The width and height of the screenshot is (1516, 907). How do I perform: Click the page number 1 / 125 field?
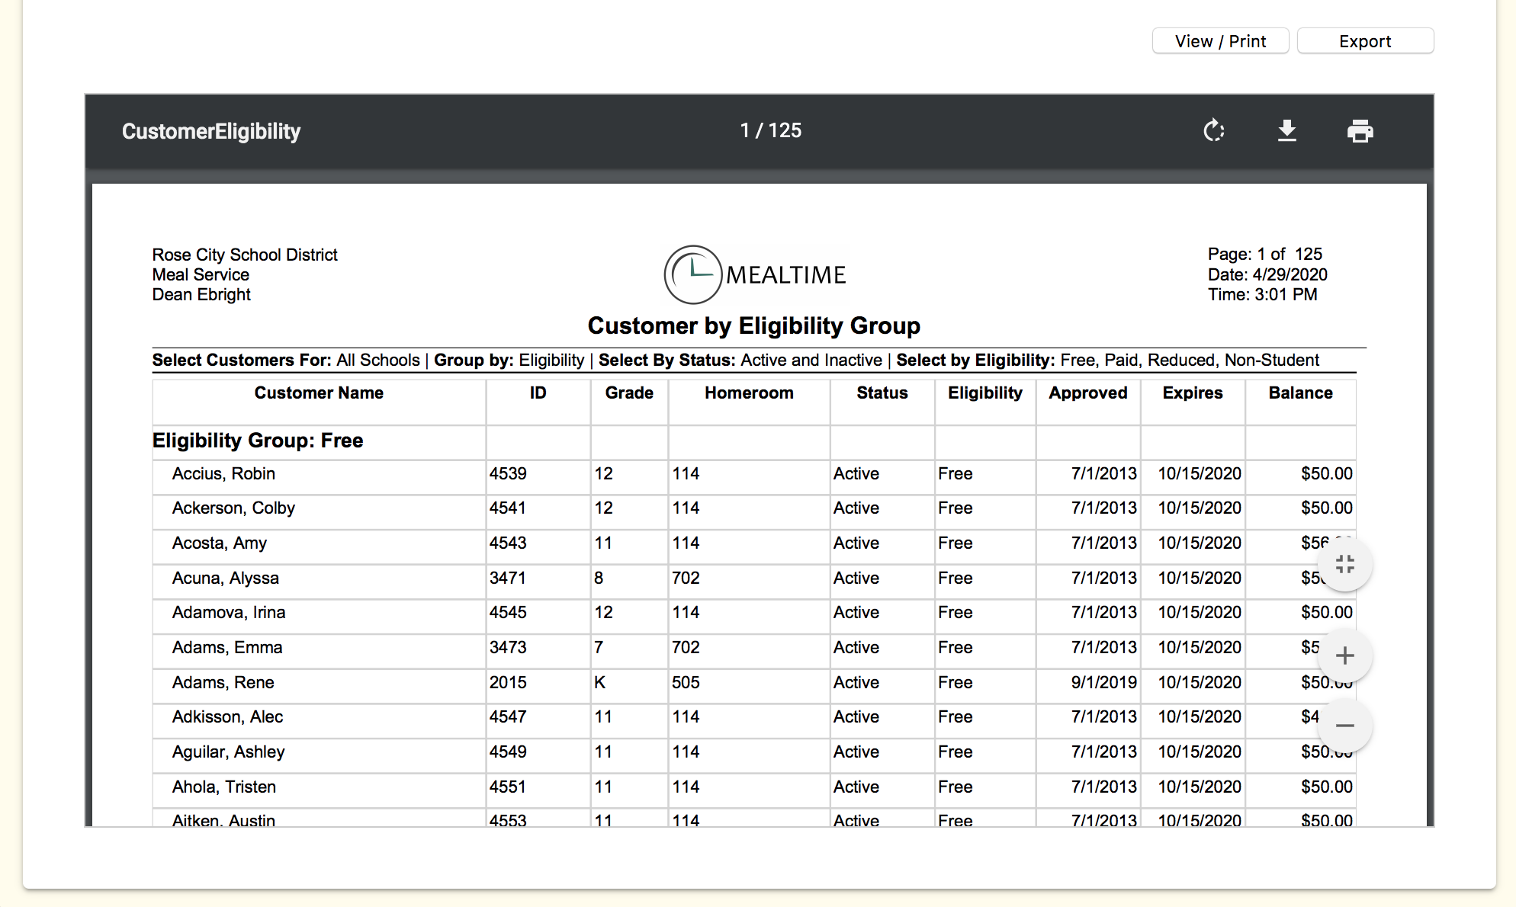[x=770, y=130]
